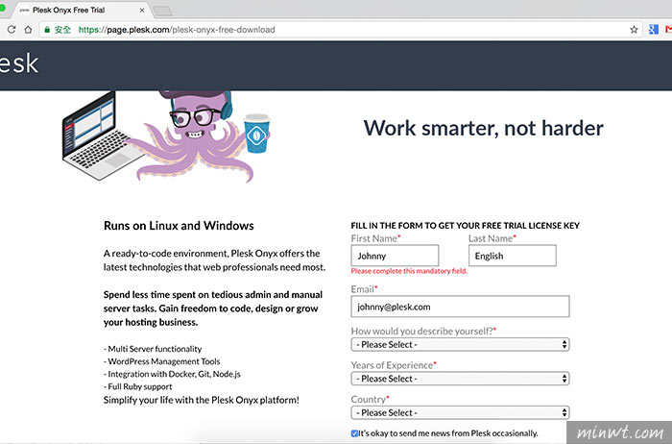This screenshot has height=444, width=672.
Task: Open the How would you describe yourself dropdown
Action: (x=460, y=344)
